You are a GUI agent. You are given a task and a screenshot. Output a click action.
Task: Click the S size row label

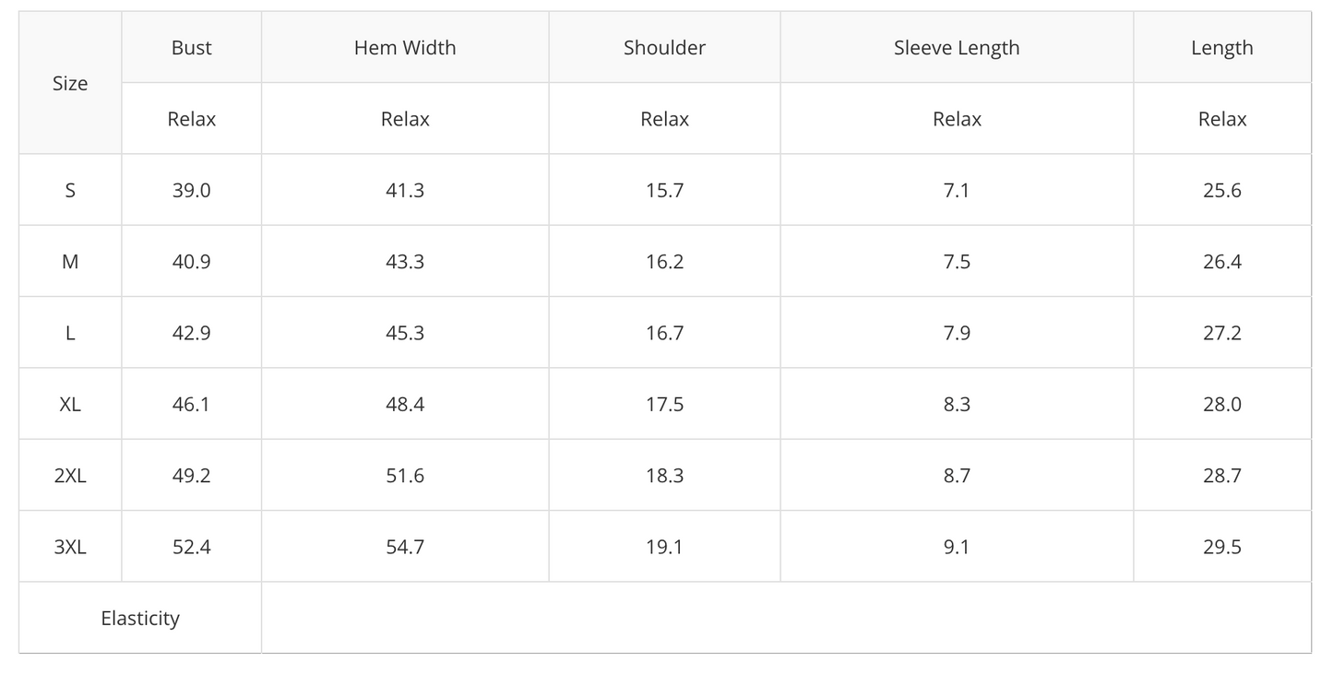point(70,190)
